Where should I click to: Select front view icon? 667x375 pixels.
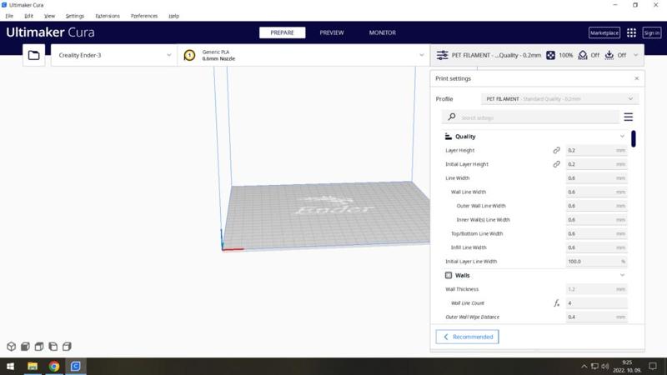point(25,347)
